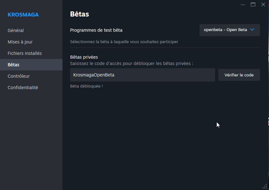
Task: Maximize the properties window
Action: tap(253, 5)
